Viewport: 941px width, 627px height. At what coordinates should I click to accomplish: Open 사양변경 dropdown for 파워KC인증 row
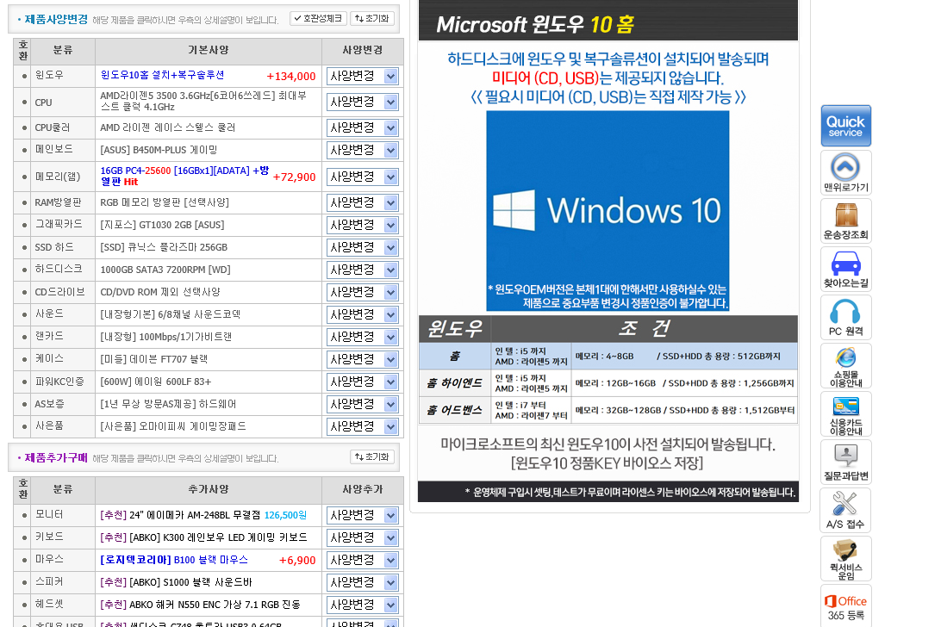(363, 382)
